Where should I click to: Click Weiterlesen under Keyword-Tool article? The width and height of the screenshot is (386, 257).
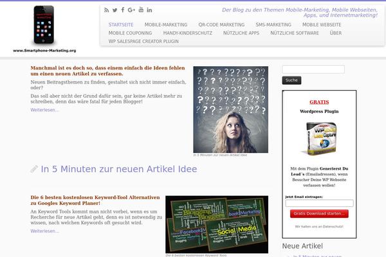click(44, 231)
